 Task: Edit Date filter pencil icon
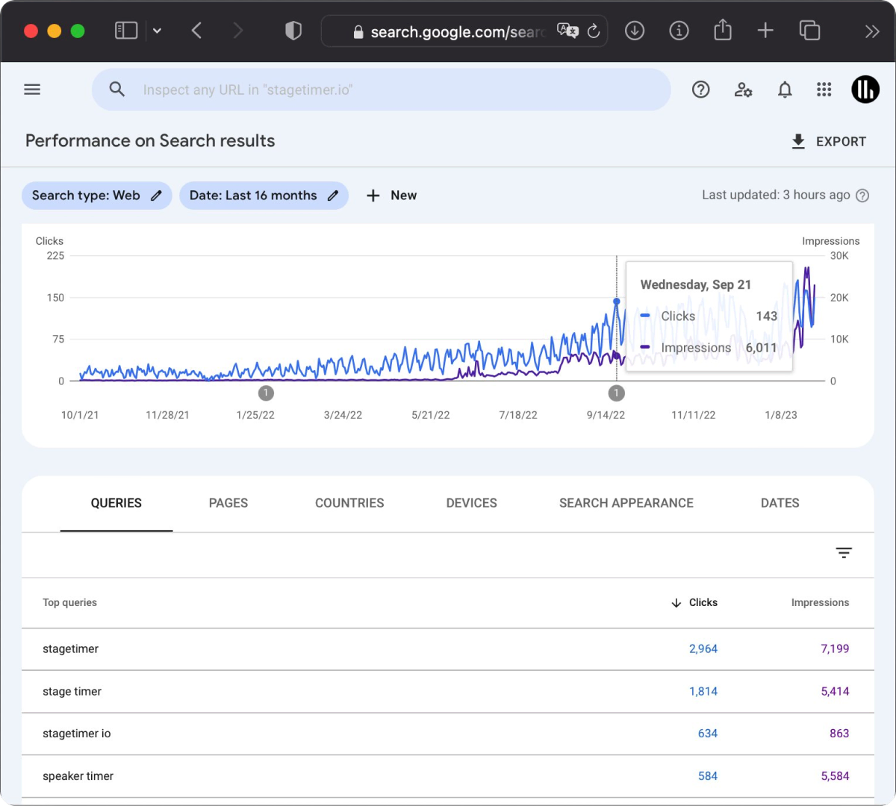(x=333, y=196)
